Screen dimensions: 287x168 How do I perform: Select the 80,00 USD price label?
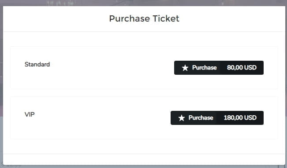click(242, 68)
